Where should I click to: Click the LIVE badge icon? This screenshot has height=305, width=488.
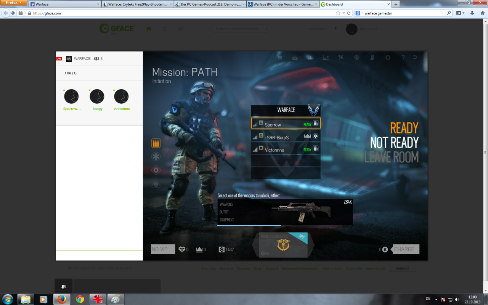[x=59, y=59]
